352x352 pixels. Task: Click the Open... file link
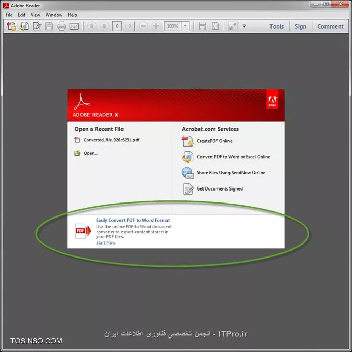click(91, 153)
